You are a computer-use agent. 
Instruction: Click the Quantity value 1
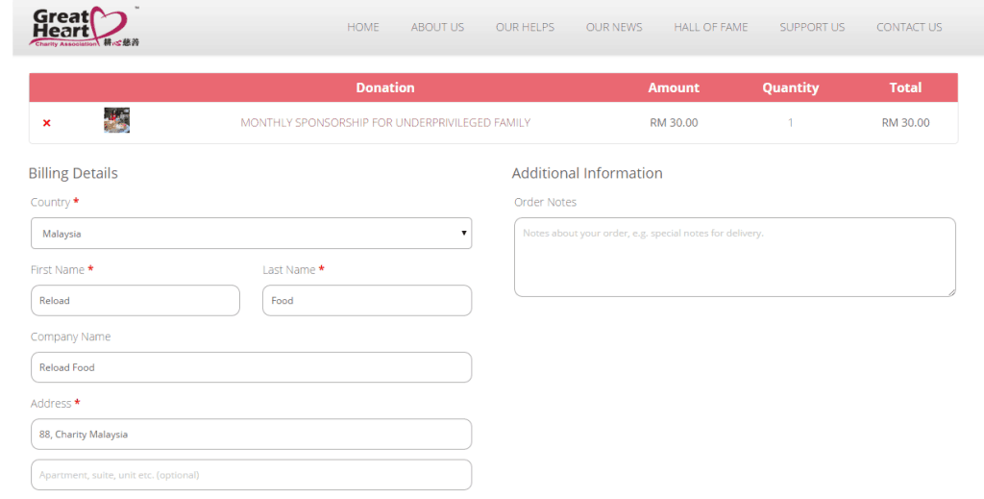(790, 123)
